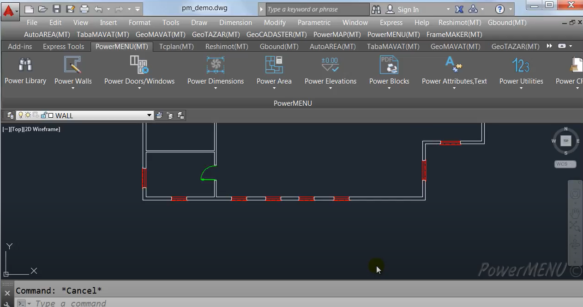Image resolution: width=583 pixels, height=307 pixels.
Task: Open the Layer States Manager icon
Action: click(x=180, y=115)
